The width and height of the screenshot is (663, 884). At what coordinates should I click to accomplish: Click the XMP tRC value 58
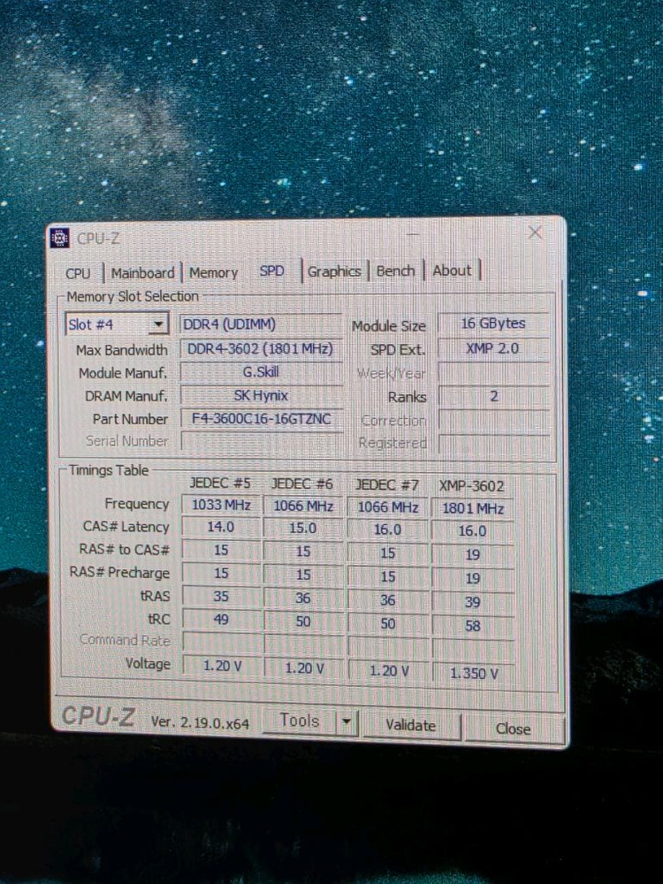(472, 626)
